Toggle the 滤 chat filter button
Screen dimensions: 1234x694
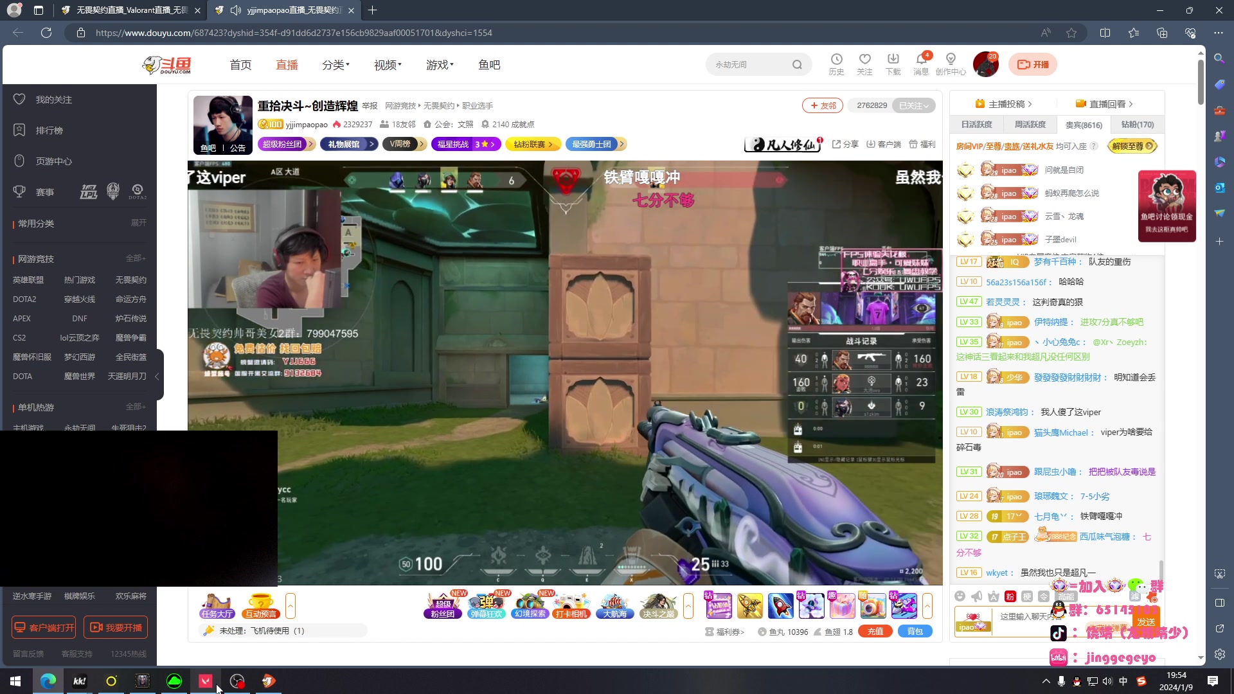tap(1135, 596)
